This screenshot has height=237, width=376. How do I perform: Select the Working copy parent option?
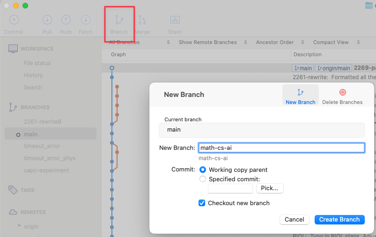coord(203,170)
